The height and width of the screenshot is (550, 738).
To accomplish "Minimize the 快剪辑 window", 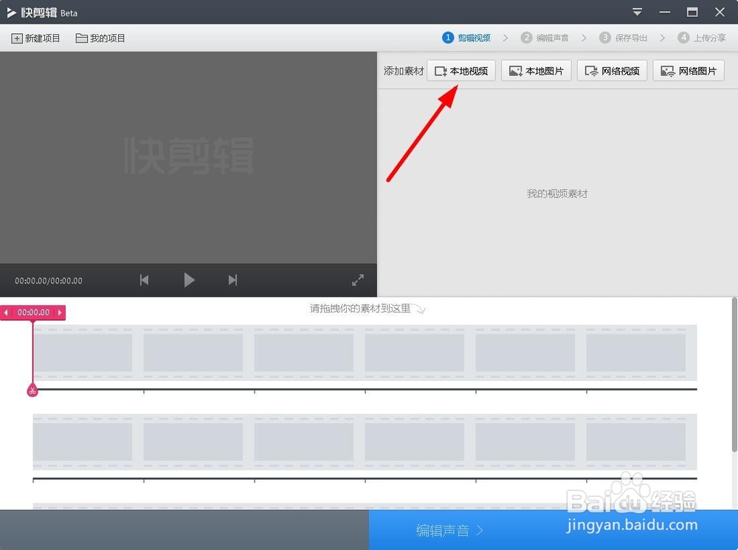I will pyautogui.click(x=665, y=13).
